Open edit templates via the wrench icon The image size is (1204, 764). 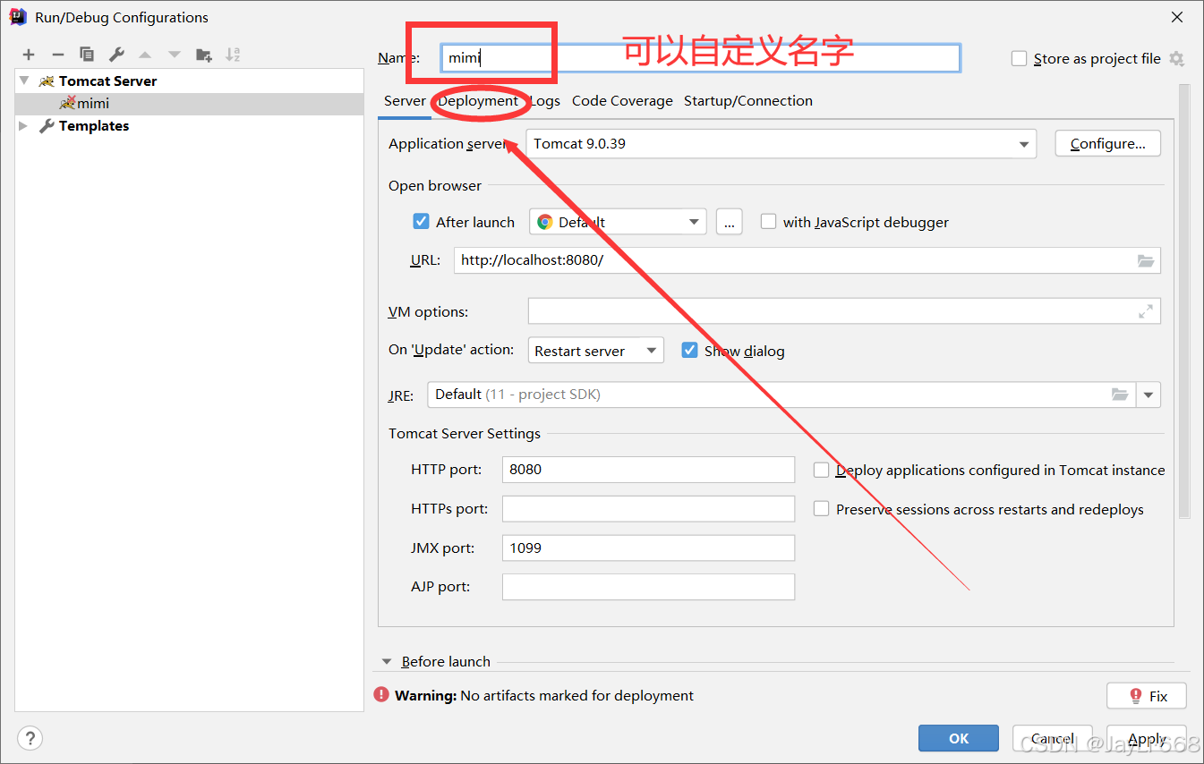pos(116,55)
